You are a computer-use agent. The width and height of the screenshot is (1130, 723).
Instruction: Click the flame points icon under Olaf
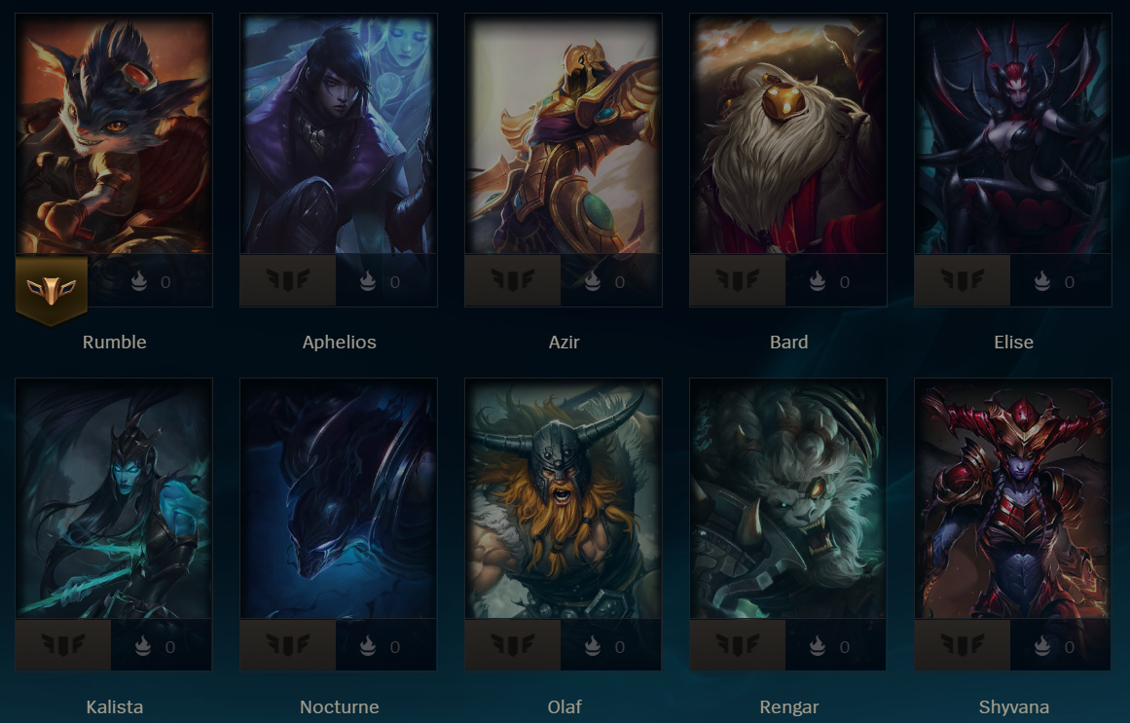tap(593, 646)
